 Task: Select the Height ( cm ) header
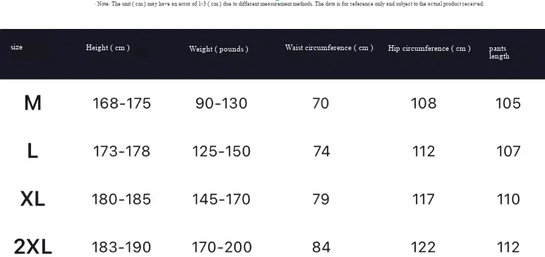point(108,47)
